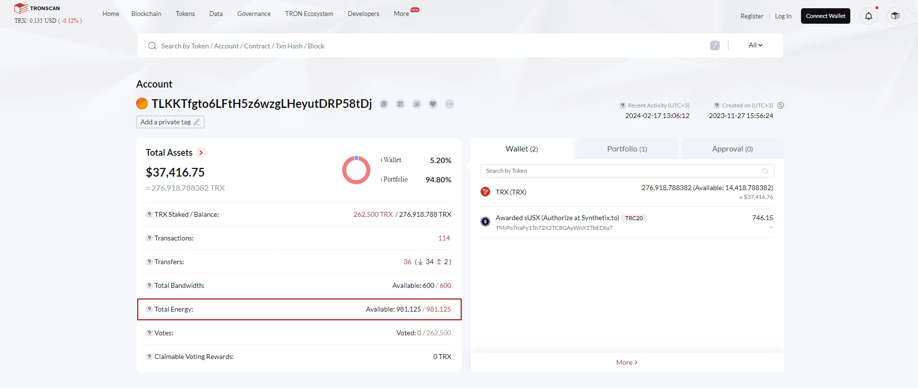Click help icon beside Created on
Viewport: 918px width, 388px height.
click(717, 105)
